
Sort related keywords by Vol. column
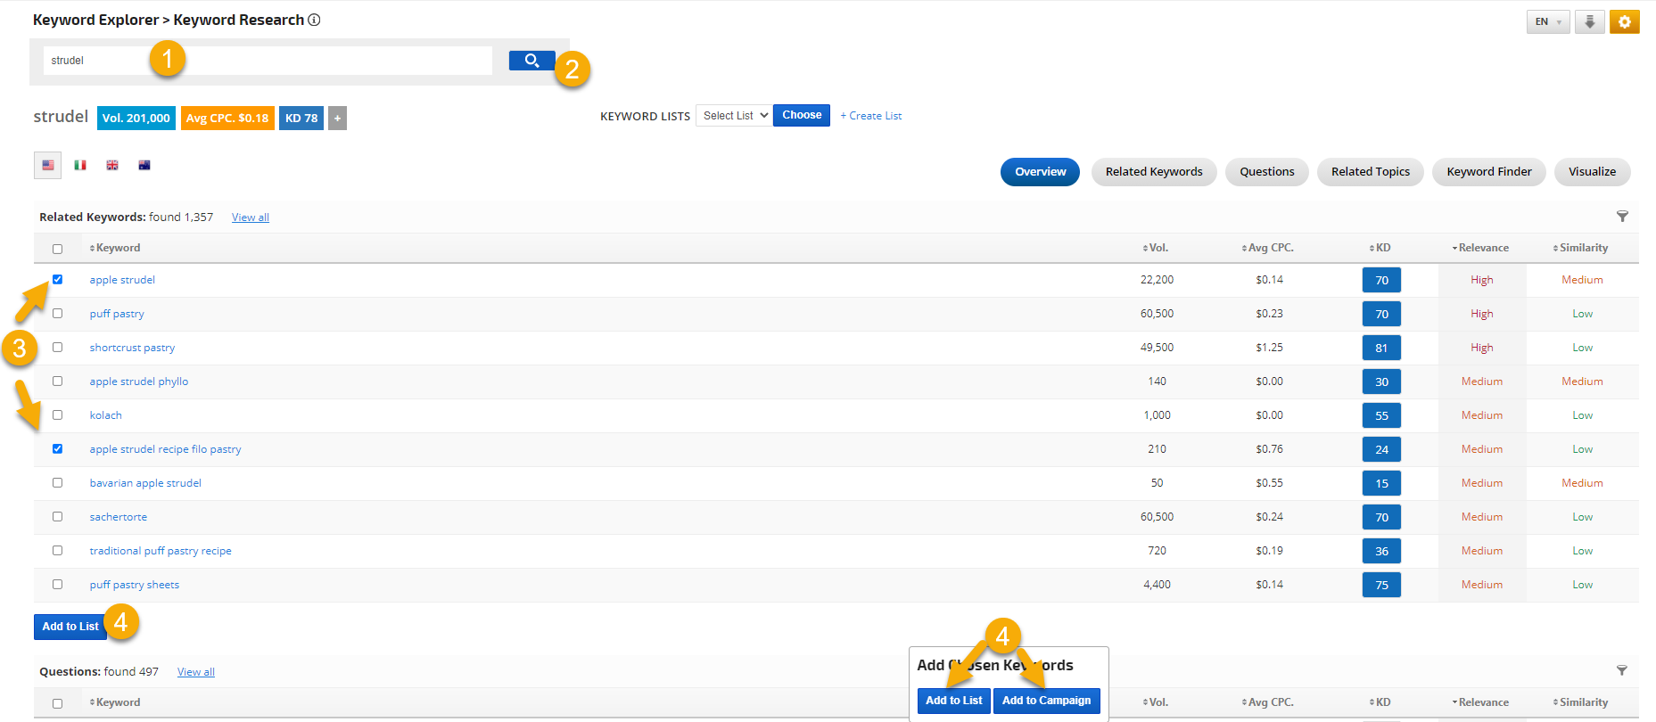click(x=1156, y=248)
